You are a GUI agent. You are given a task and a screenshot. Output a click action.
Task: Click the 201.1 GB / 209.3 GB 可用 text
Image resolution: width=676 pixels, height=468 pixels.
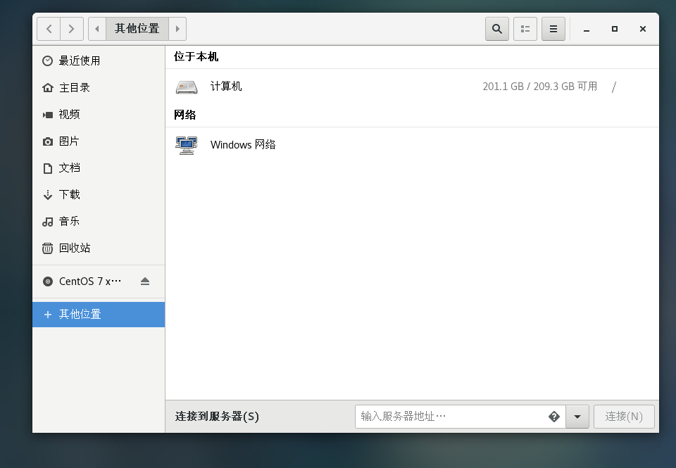[540, 86]
